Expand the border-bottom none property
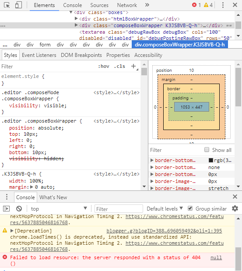The width and height of the screenshot is (242, 271). coord(152,167)
